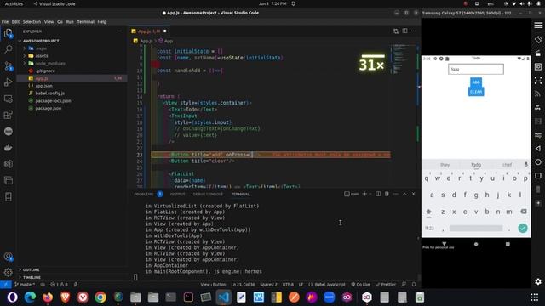Screen dimensions: 545x306
Task: Open Explorer views and more actions
Action: click(x=119, y=31)
